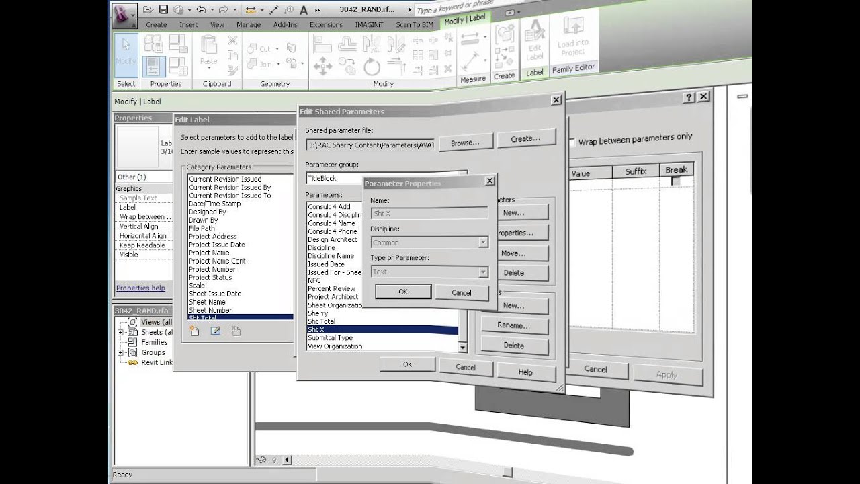The width and height of the screenshot is (860, 484).
Task: Click the Rename button in Edit Shared Parameters
Action: pos(514,325)
